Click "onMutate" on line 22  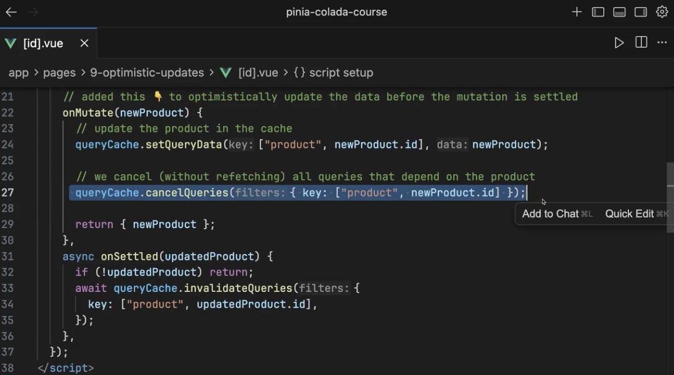(88, 113)
